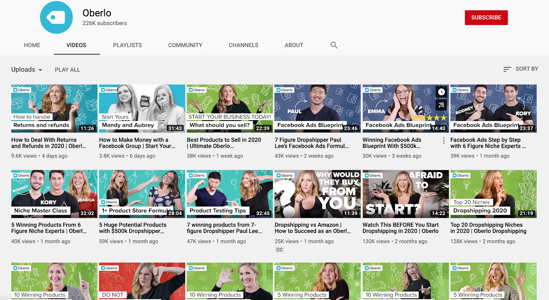Click Play All button
Image resolution: width=549 pixels, height=300 pixels.
coord(67,70)
